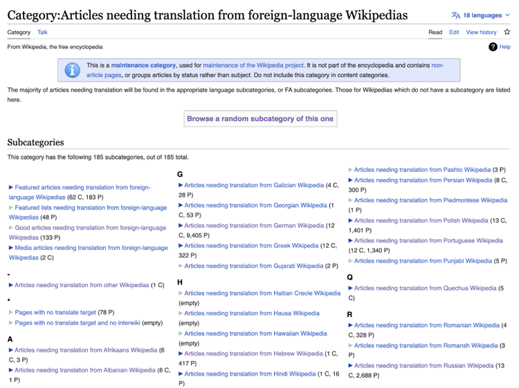Expand the Afrikaans Wikipedia subcategory arrow

(x=10, y=350)
